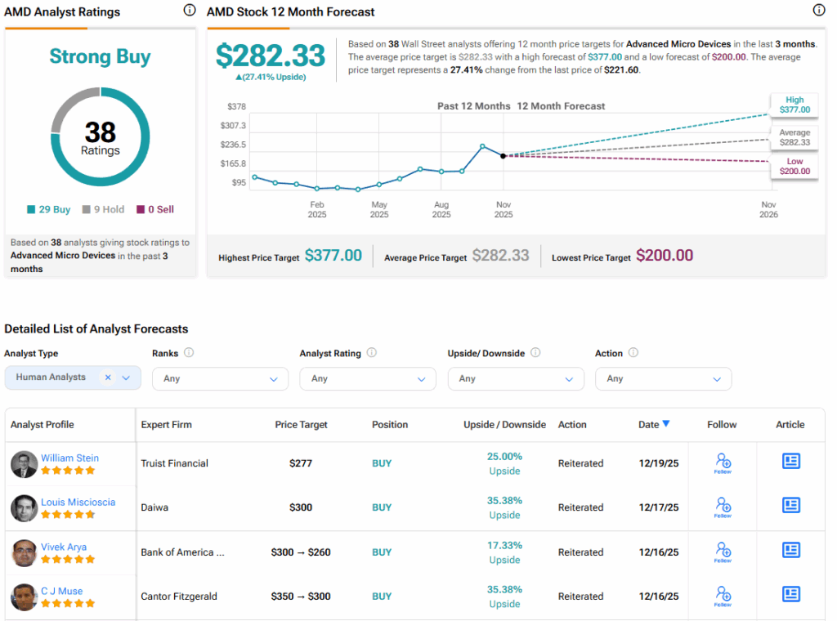Open the Ranks filter dropdown
This screenshot has width=837, height=621.
(220, 379)
